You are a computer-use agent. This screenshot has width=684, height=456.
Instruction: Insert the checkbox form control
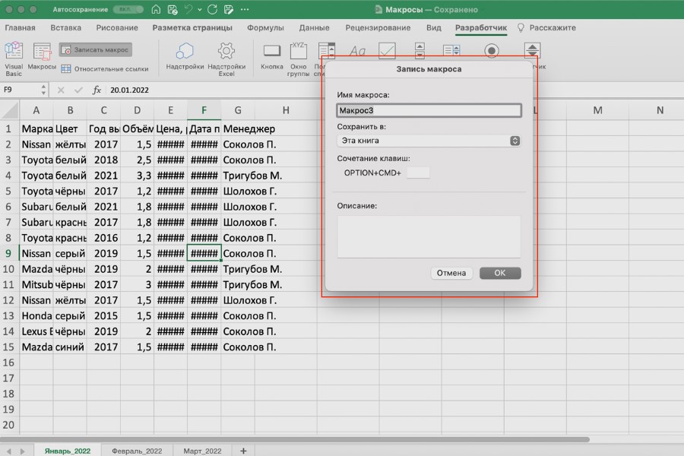click(387, 50)
